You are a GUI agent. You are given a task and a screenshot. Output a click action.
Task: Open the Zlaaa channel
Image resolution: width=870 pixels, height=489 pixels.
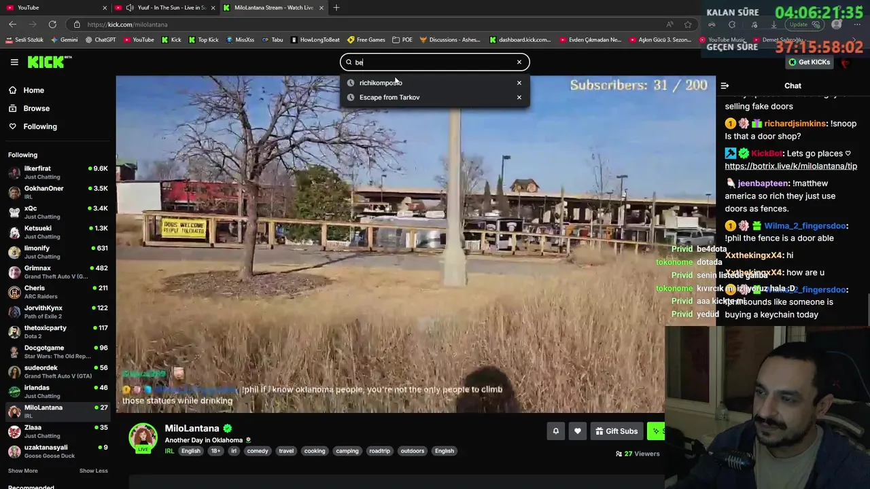tap(58, 431)
